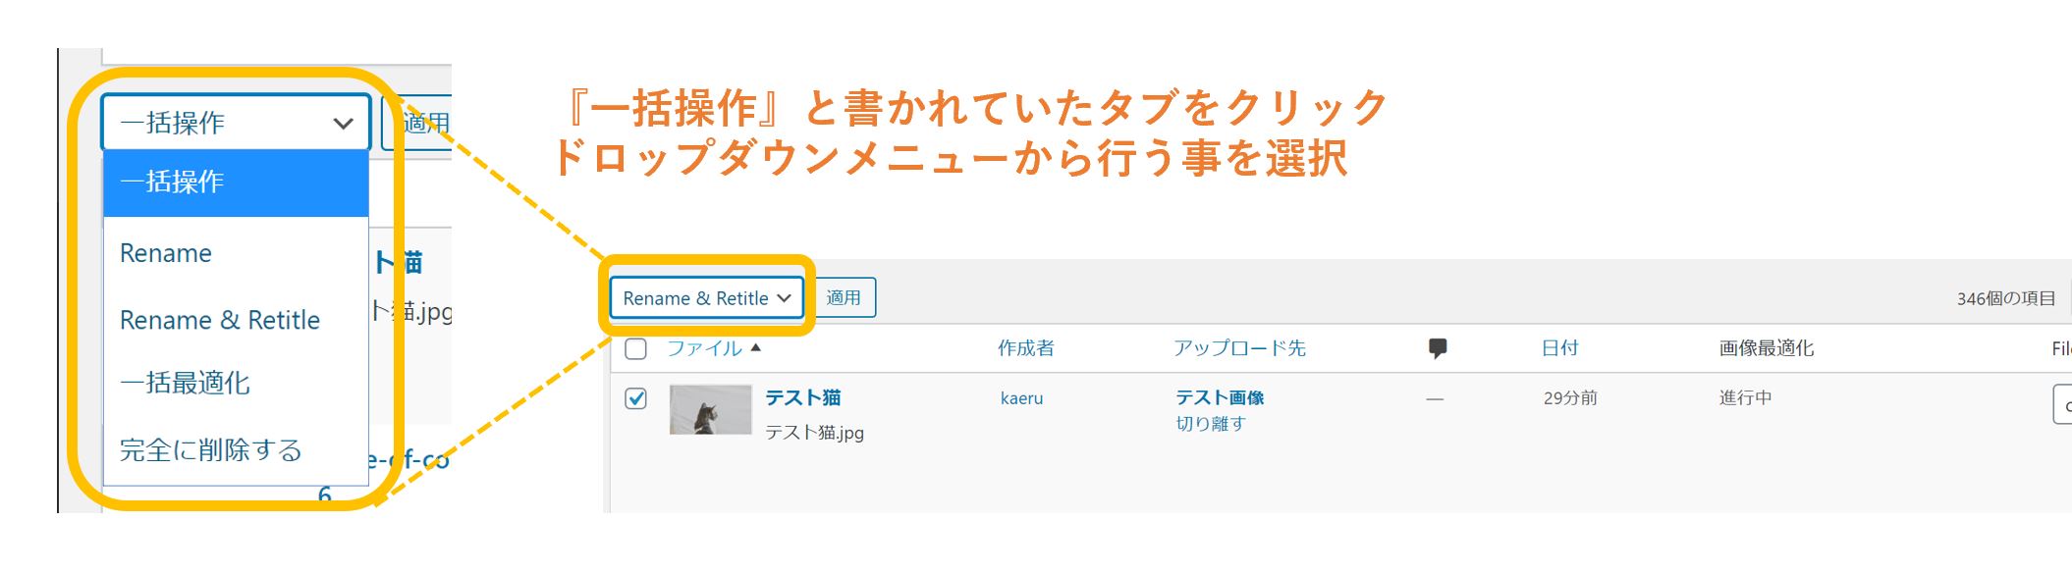Click the comments speech-bubble column icon

pos(1441,347)
